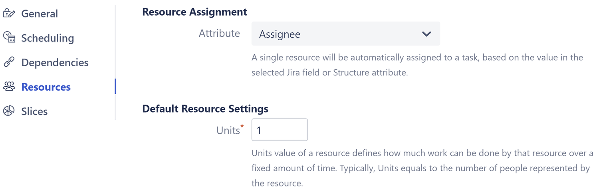Click the Units help description text

422,168
